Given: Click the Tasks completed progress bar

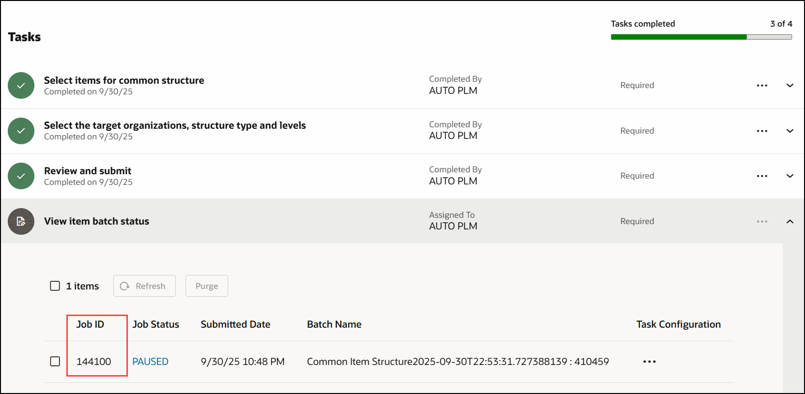Looking at the screenshot, I should 701,37.
